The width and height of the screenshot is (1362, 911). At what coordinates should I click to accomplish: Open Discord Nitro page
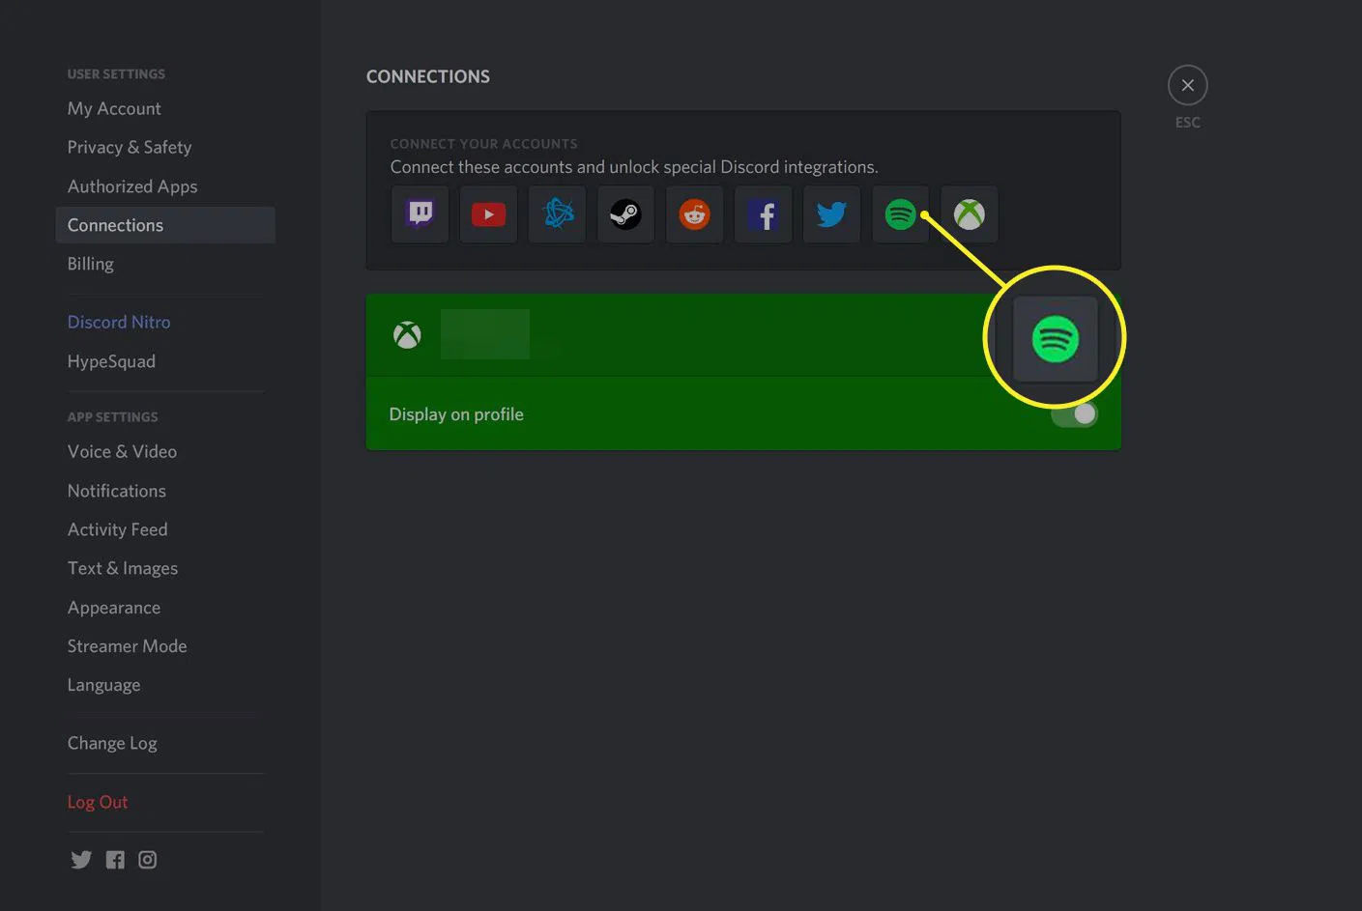pyautogui.click(x=119, y=322)
